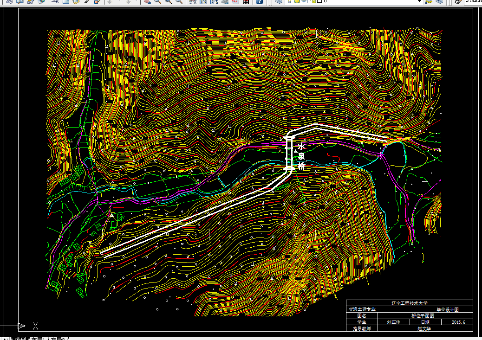482x340 pixels.
Task: Click the Layer Previous icon
Action: [439, 1]
